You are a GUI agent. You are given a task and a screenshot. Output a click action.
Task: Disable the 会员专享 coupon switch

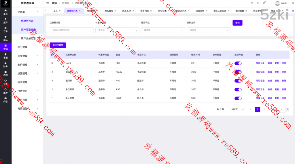238,90
